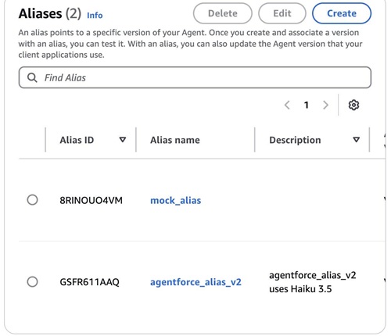Open the agentforce_alias_v2 link
Viewport: 391px width, 336px height.
click(195, 282)
